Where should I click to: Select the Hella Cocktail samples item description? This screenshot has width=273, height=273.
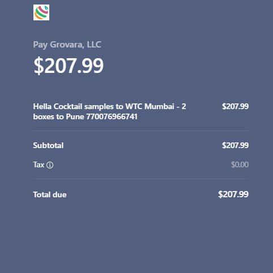point(110,111)
